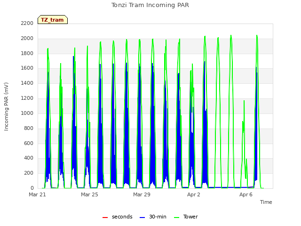Click the 1600 y-axis tick label

[27, 68]
